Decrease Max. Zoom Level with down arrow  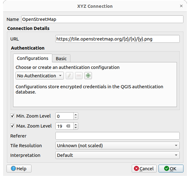pos(76,128)
